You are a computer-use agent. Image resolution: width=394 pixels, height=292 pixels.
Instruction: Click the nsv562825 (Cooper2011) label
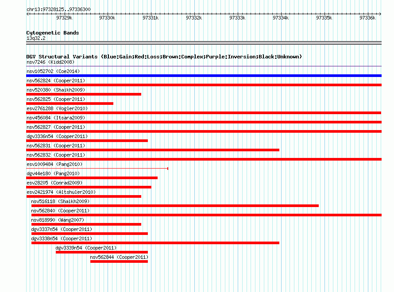coord(56,99)
